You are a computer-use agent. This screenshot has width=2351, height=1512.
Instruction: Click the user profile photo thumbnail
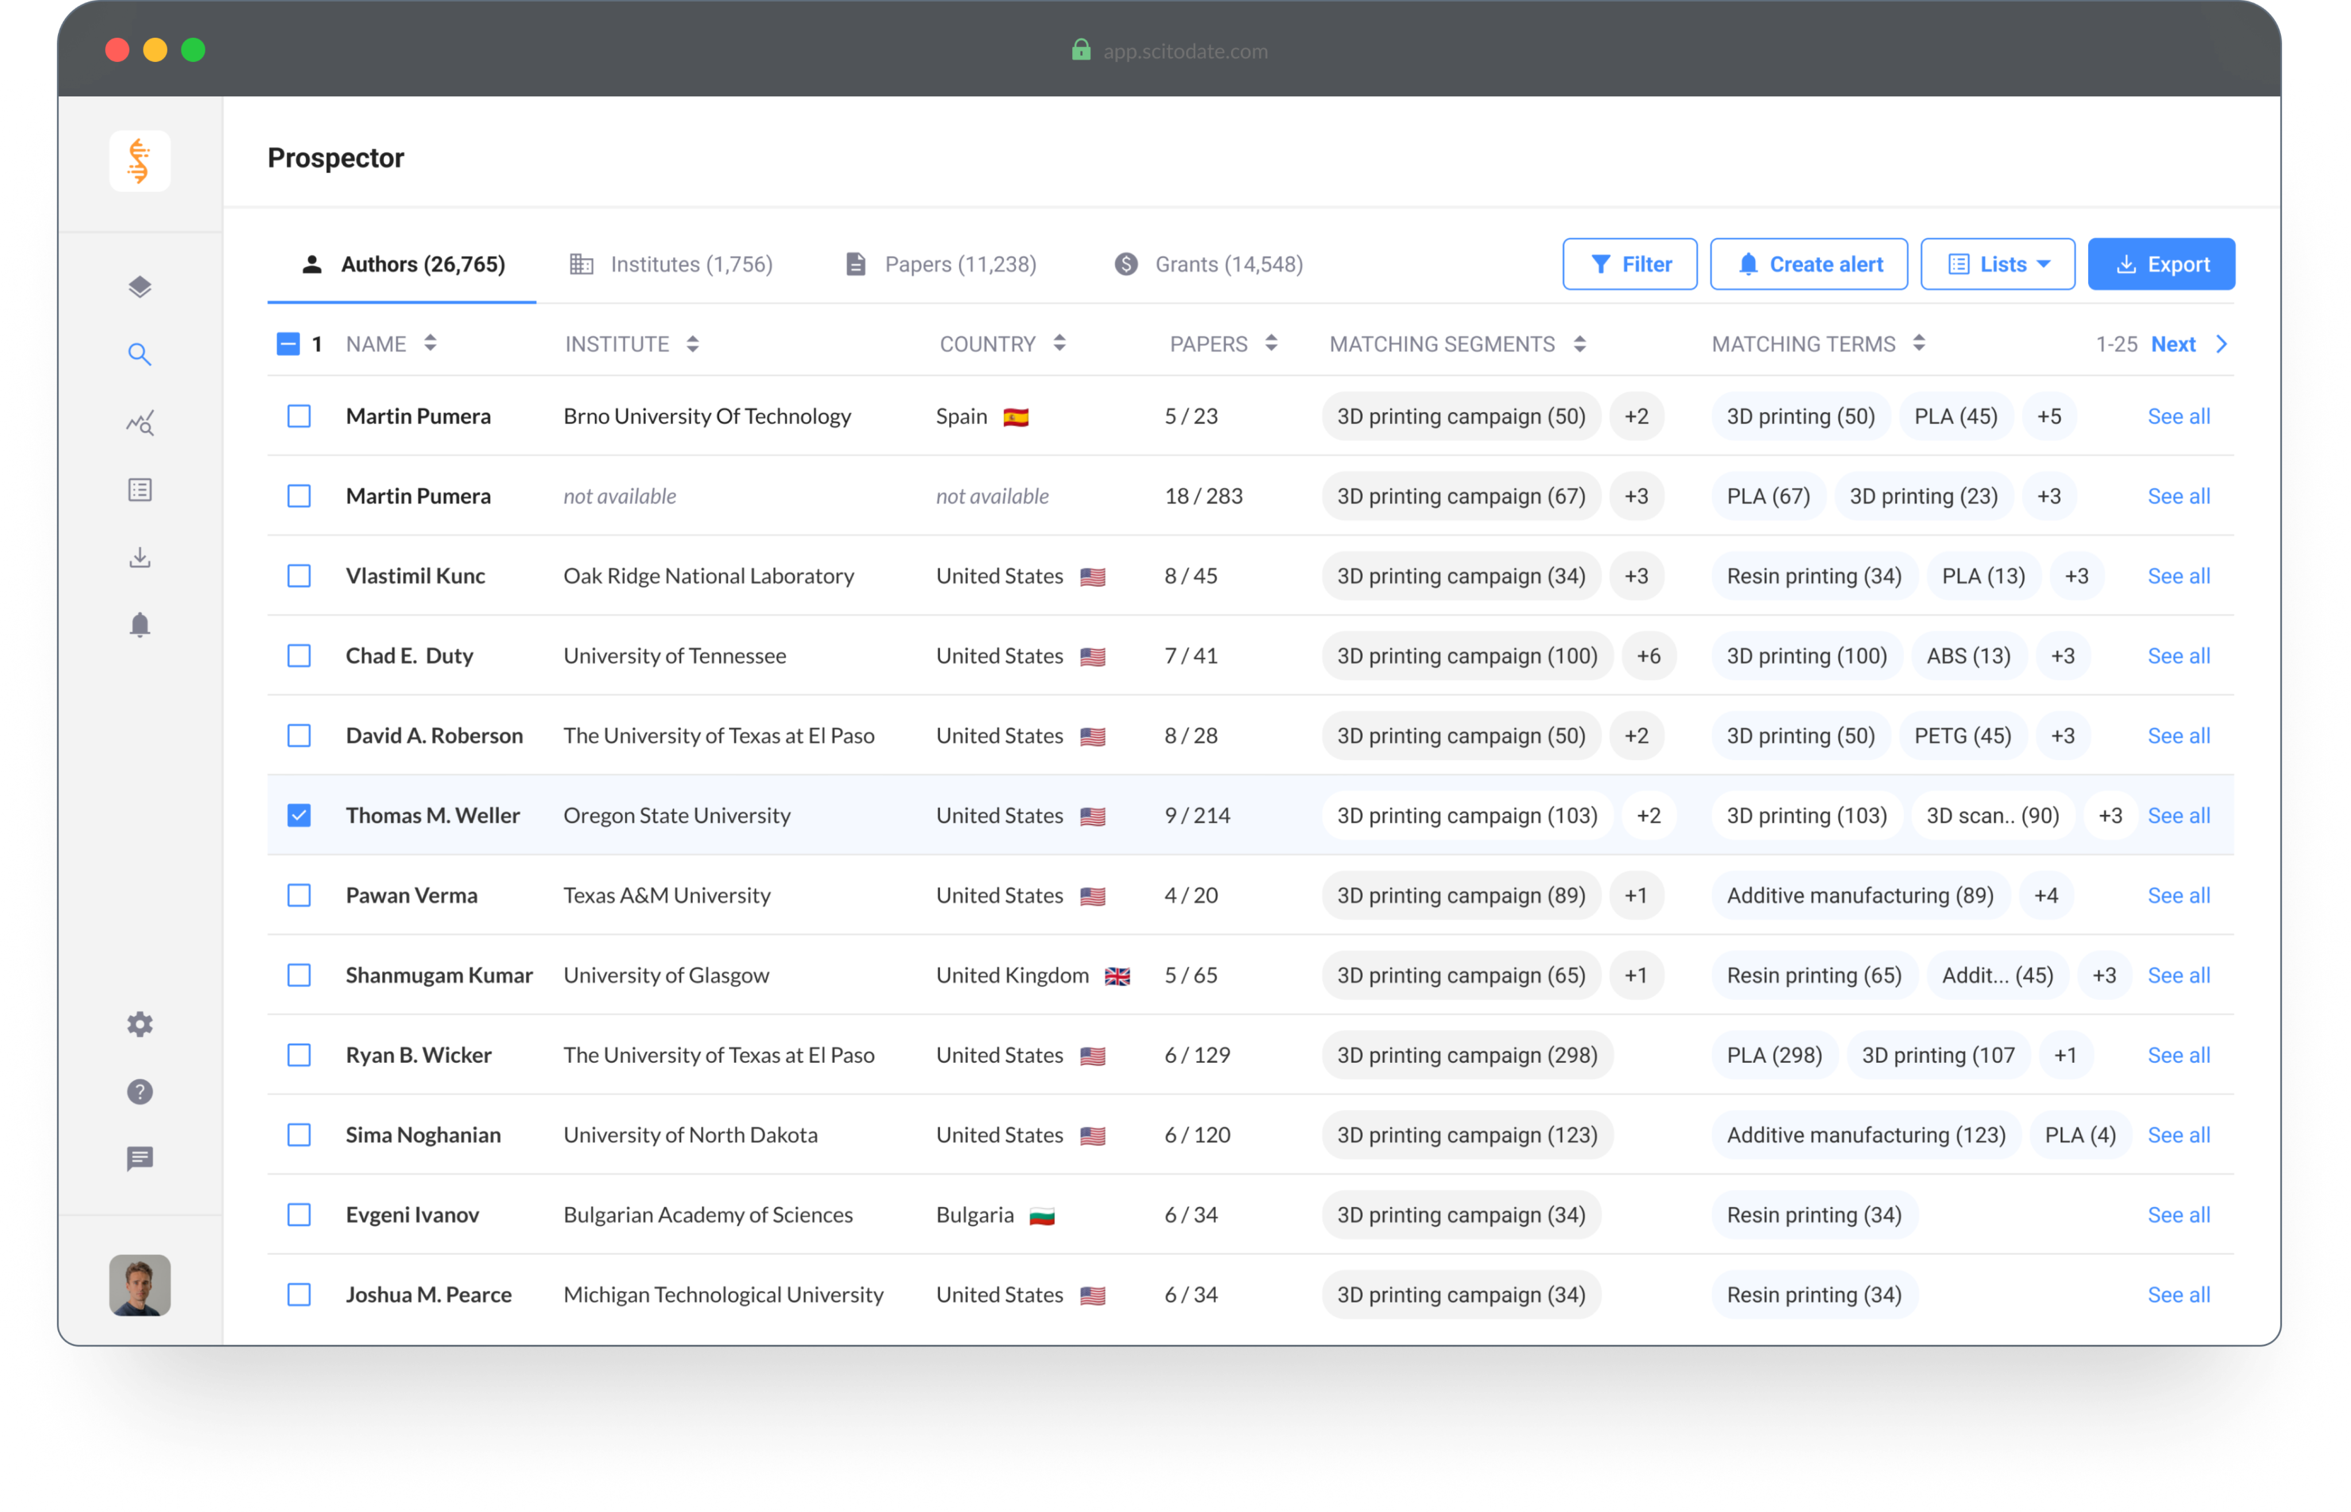(x=139, y=1284)
